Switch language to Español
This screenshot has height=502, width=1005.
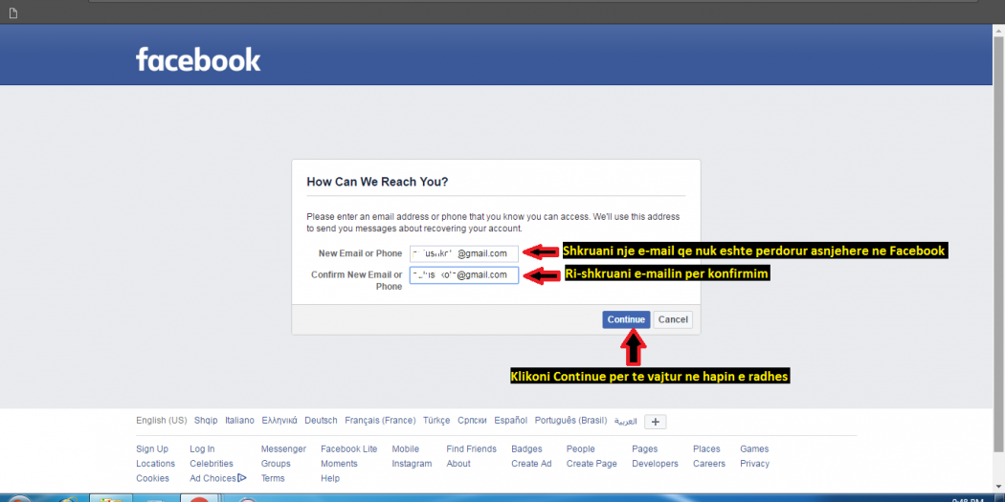[x=511, y=421]
